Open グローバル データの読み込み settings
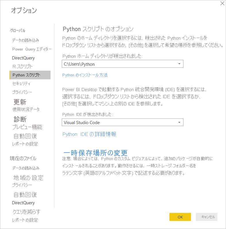226x229 pixels. coord(26,40)
